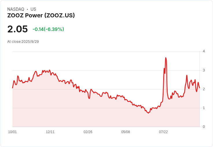Pick the 05/08 x-axis date label
This screenshot has width=213, height=147.
pyautogui.click(x=126, y=132)
